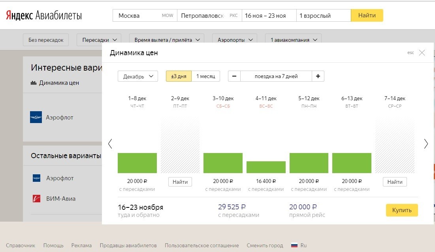Increase trip length with plus button
The height and width of the screenshot is (252, 435).
point(318,76)
